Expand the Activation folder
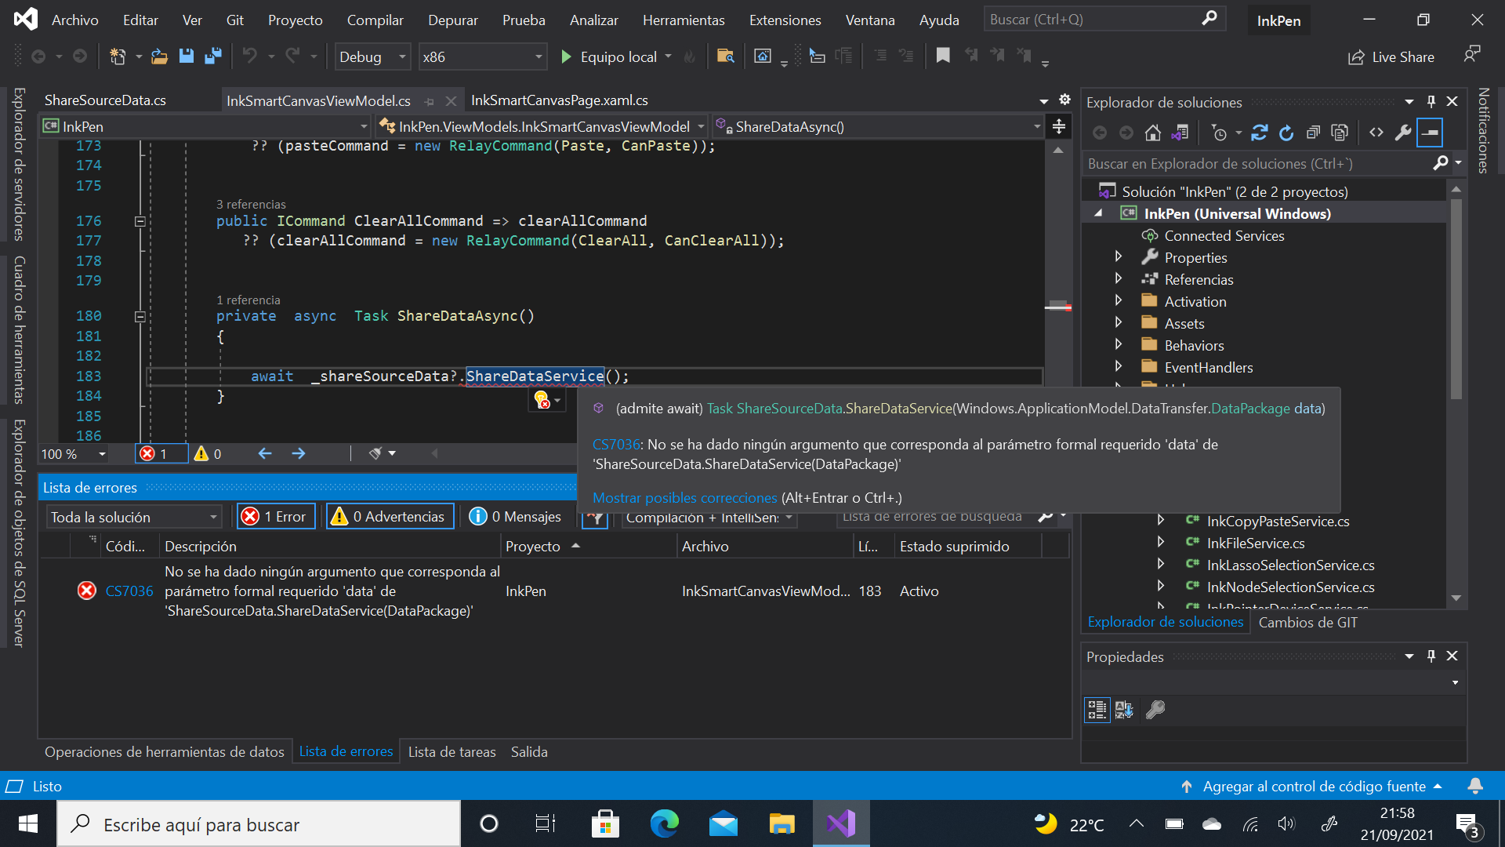 click(1119, 300)
